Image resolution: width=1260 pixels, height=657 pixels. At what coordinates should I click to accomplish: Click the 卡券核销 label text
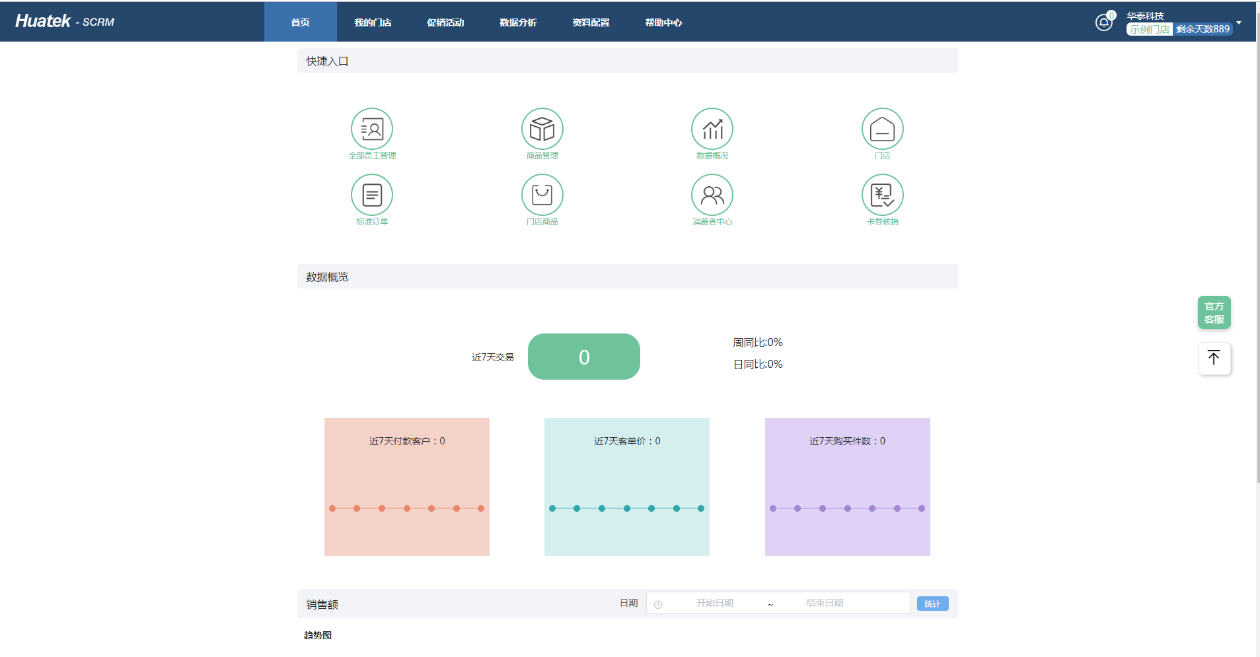883,222
